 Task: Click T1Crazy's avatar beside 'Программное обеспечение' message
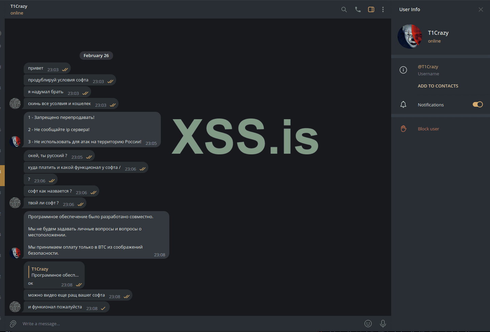pyautogui.click(x=15, y=253)
